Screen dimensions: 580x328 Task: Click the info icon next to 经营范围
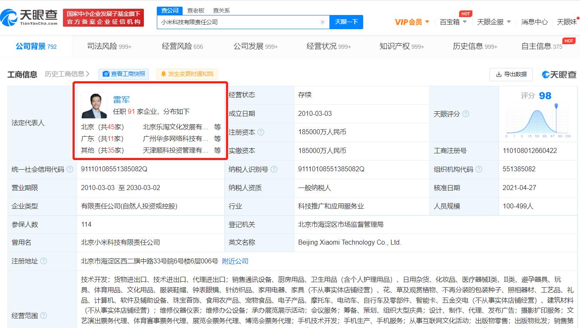[43, 316]
